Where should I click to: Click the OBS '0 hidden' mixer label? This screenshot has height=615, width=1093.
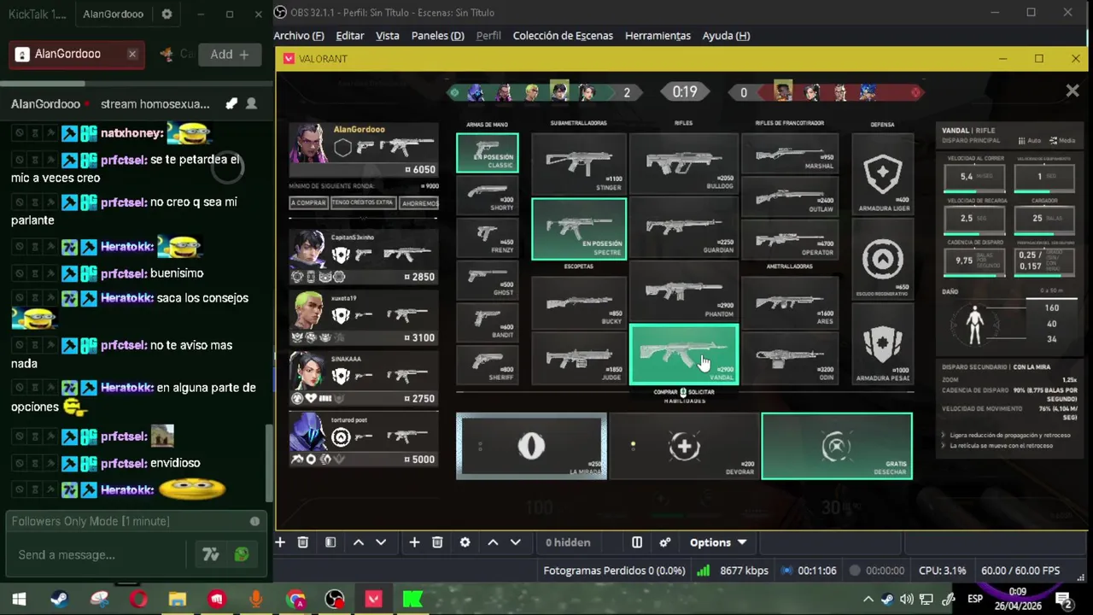(x=568, y=542)
